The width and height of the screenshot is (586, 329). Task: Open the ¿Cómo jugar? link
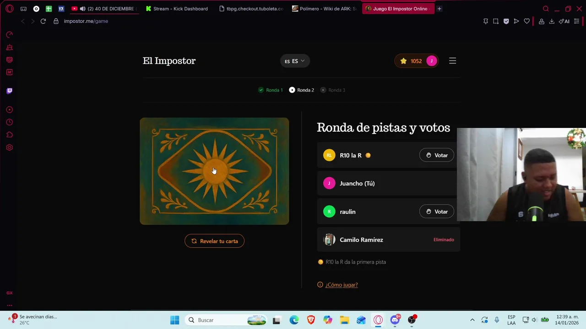click(342, 285)
